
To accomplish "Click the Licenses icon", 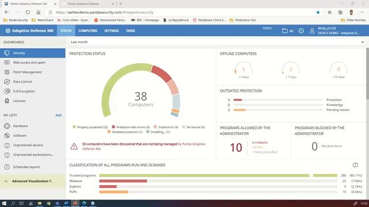I will tap(7, 101).
